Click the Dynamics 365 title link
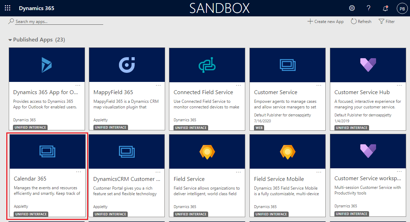The image size is (410, 222). 37,8
